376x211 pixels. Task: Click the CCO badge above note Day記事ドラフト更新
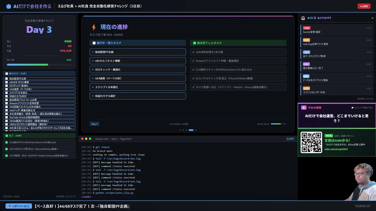click(306, 40)
